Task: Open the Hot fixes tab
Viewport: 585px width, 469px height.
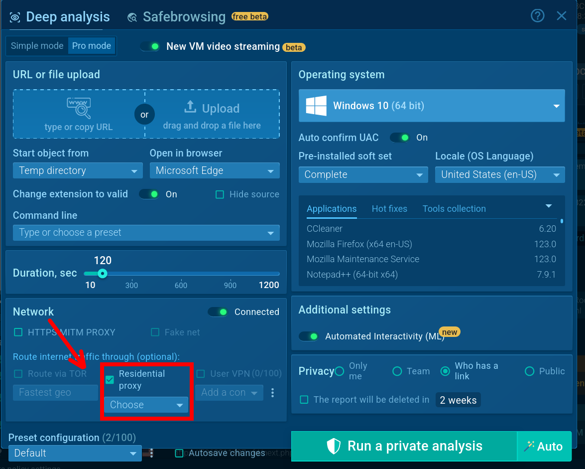Action: [389, 209]
